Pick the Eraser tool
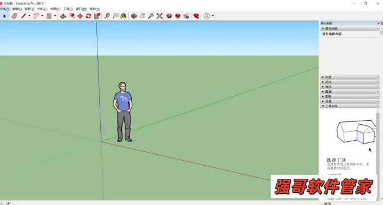The height and width of the screenshot is (205, 383). (14, 16)
